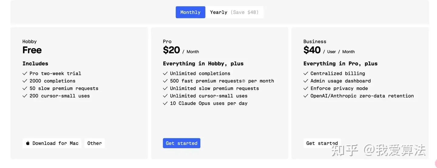Click the info symbol after fast premium requests

(243, 81)
